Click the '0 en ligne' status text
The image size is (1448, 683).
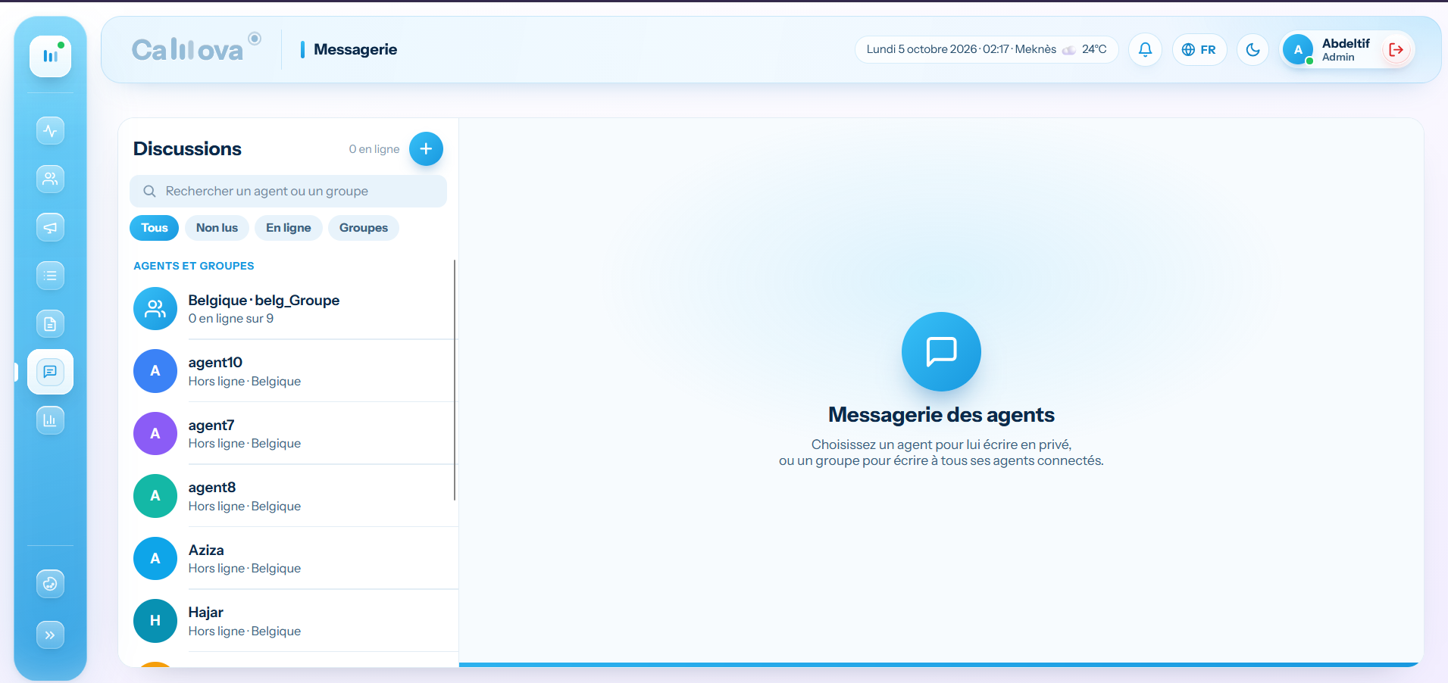click(x=374, y=149)
